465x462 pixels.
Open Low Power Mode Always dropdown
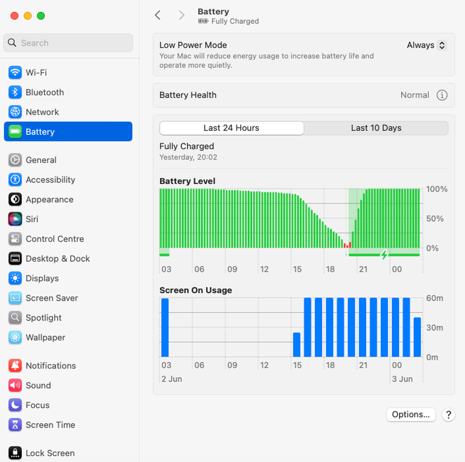click(x=427, y=45)
